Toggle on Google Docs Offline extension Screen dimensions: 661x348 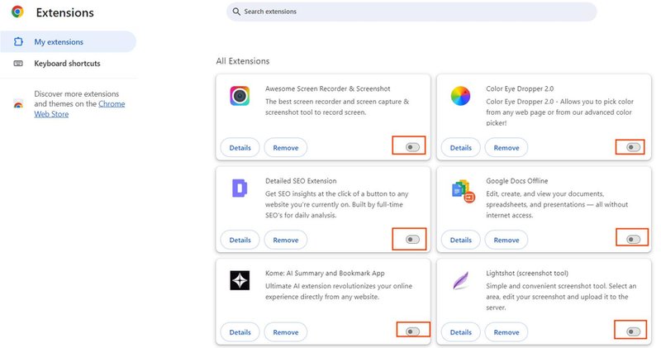pyautogui.click(x=633, y=239)
